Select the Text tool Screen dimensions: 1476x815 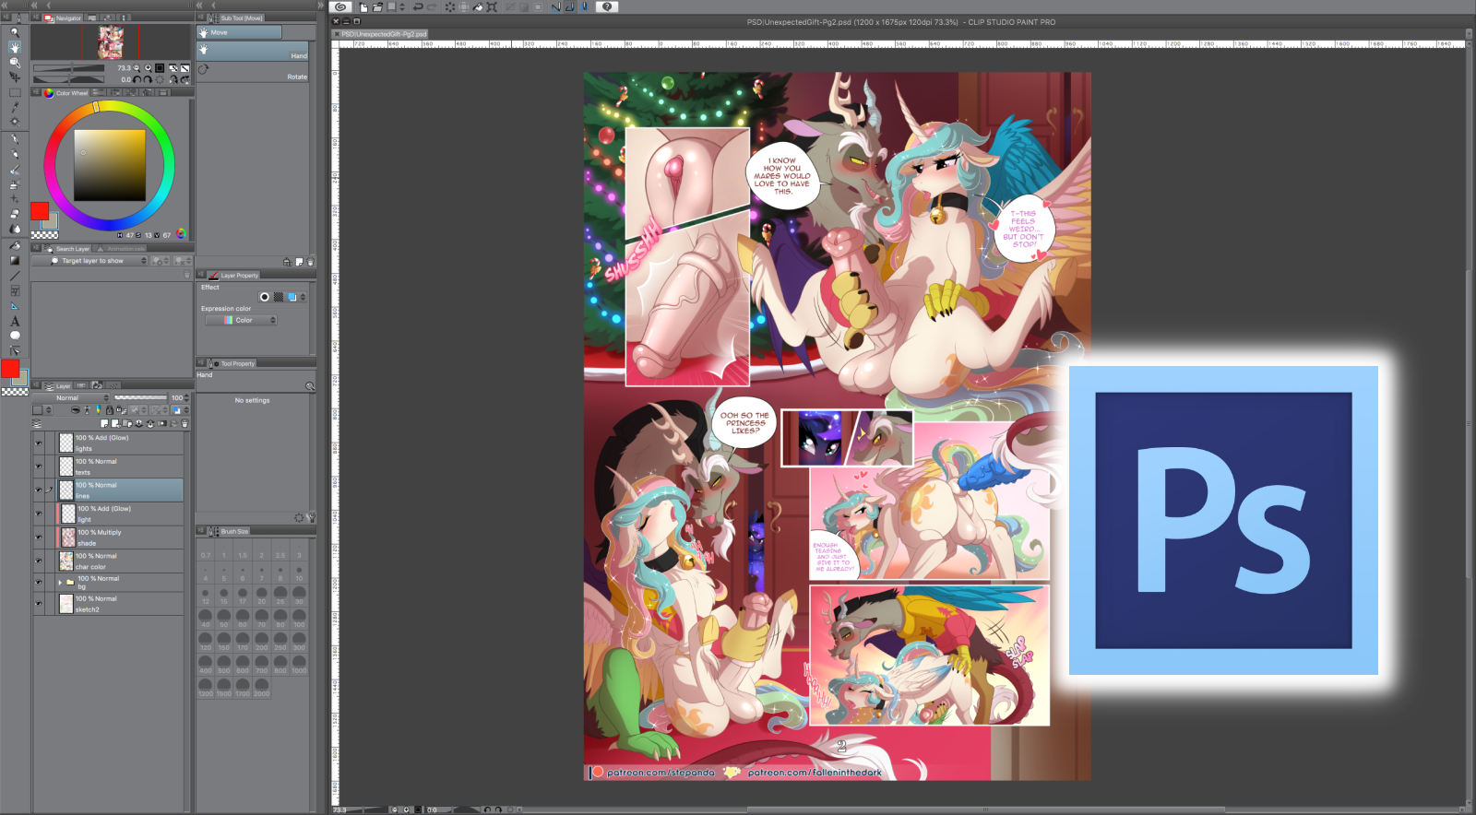[x=15, y=322]
